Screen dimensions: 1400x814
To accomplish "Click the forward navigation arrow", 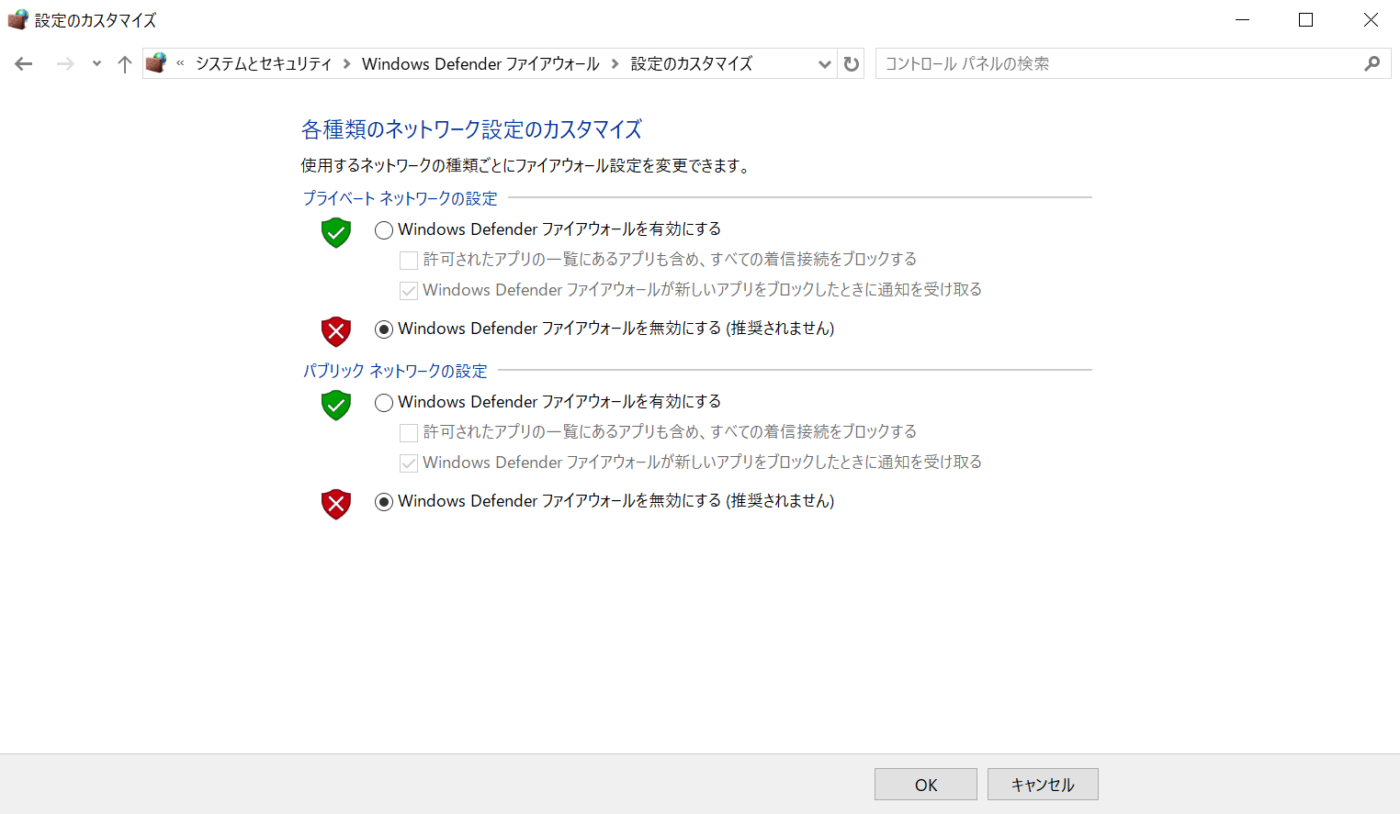I will coord(65,64).
